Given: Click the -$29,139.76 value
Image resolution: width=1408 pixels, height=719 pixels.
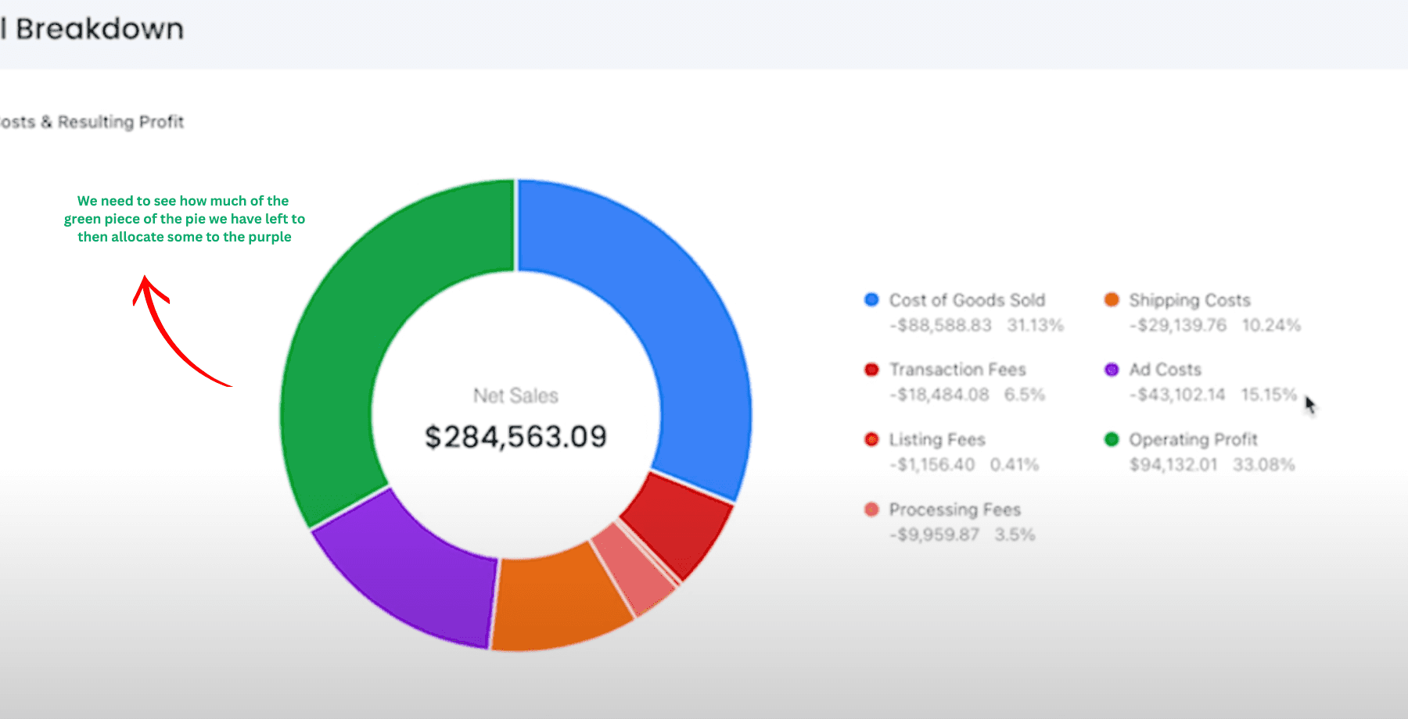Looking at the screenshot, I should (1178, 325).
